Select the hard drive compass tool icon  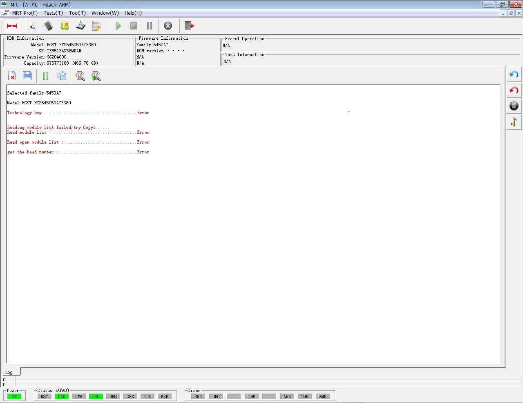pos(80,26)
